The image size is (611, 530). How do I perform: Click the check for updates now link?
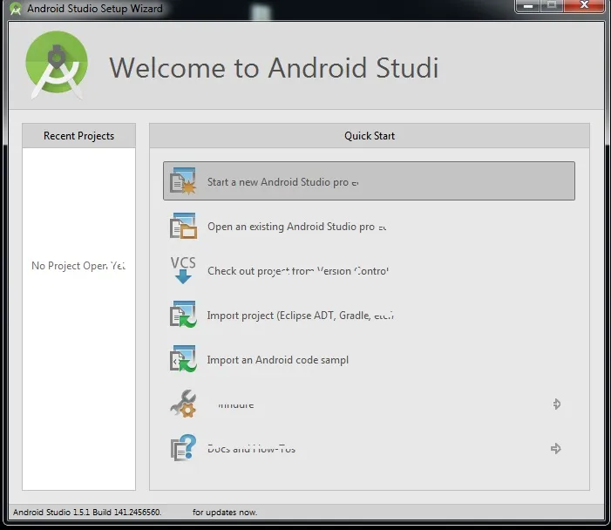click(225, 512)
